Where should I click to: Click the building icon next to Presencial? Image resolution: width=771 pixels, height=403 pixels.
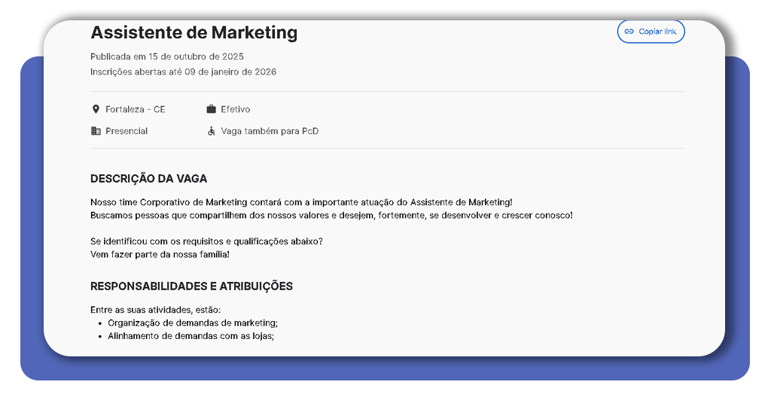[96, 131]
